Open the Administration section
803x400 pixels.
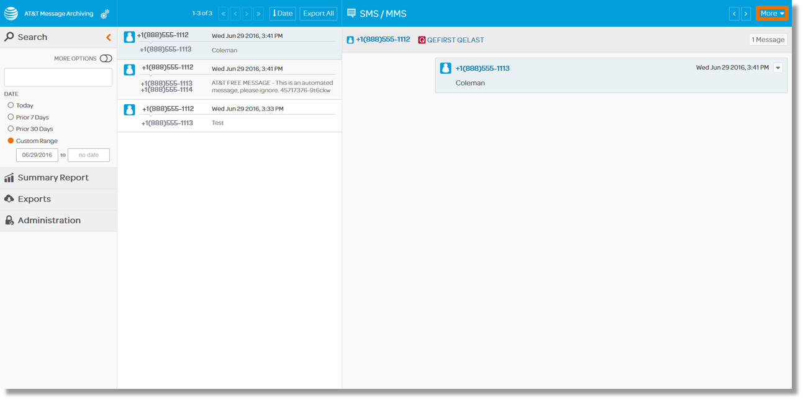(49, 221)
